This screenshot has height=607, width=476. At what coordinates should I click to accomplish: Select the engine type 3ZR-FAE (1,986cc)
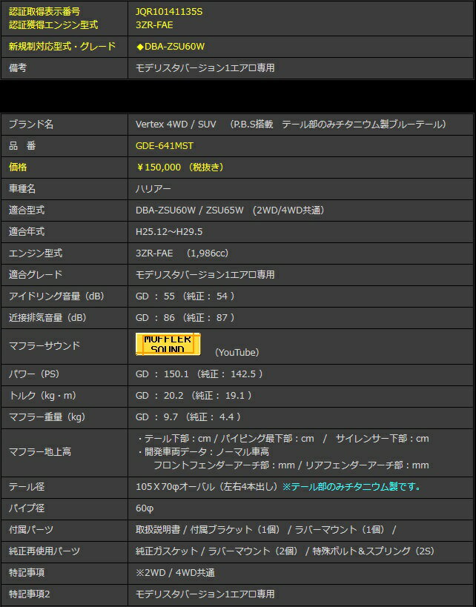(x=182, y=253)
